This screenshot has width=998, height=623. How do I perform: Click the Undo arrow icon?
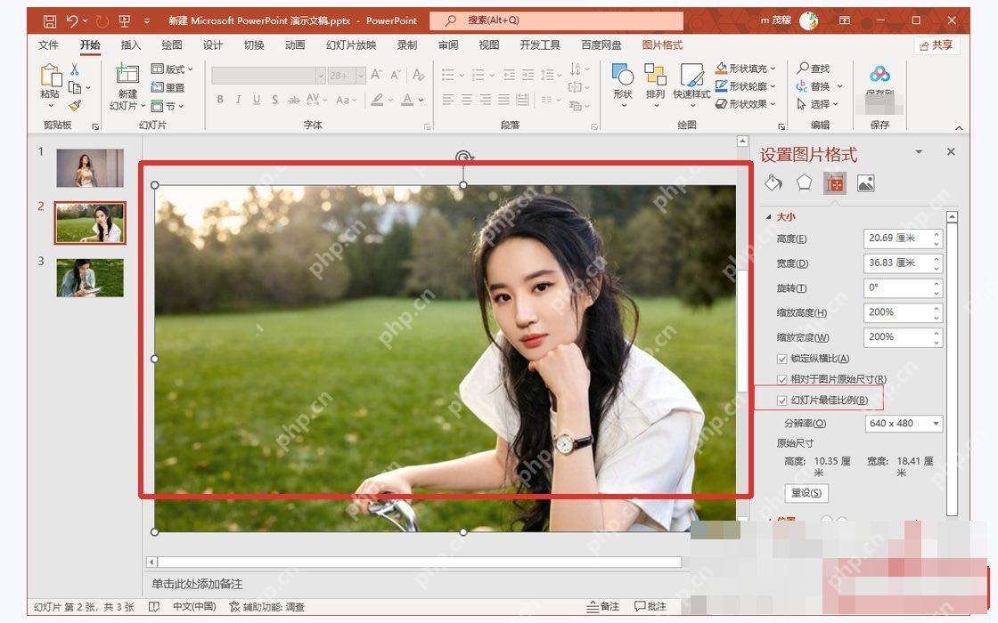point(71,21)
